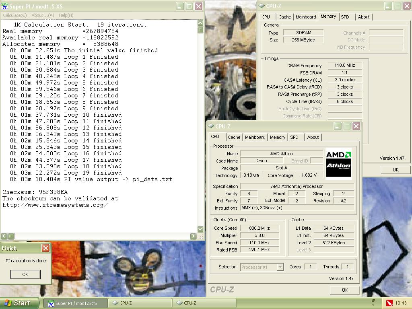Select the CPU tab in front CPU-Z

coord(215,136)
